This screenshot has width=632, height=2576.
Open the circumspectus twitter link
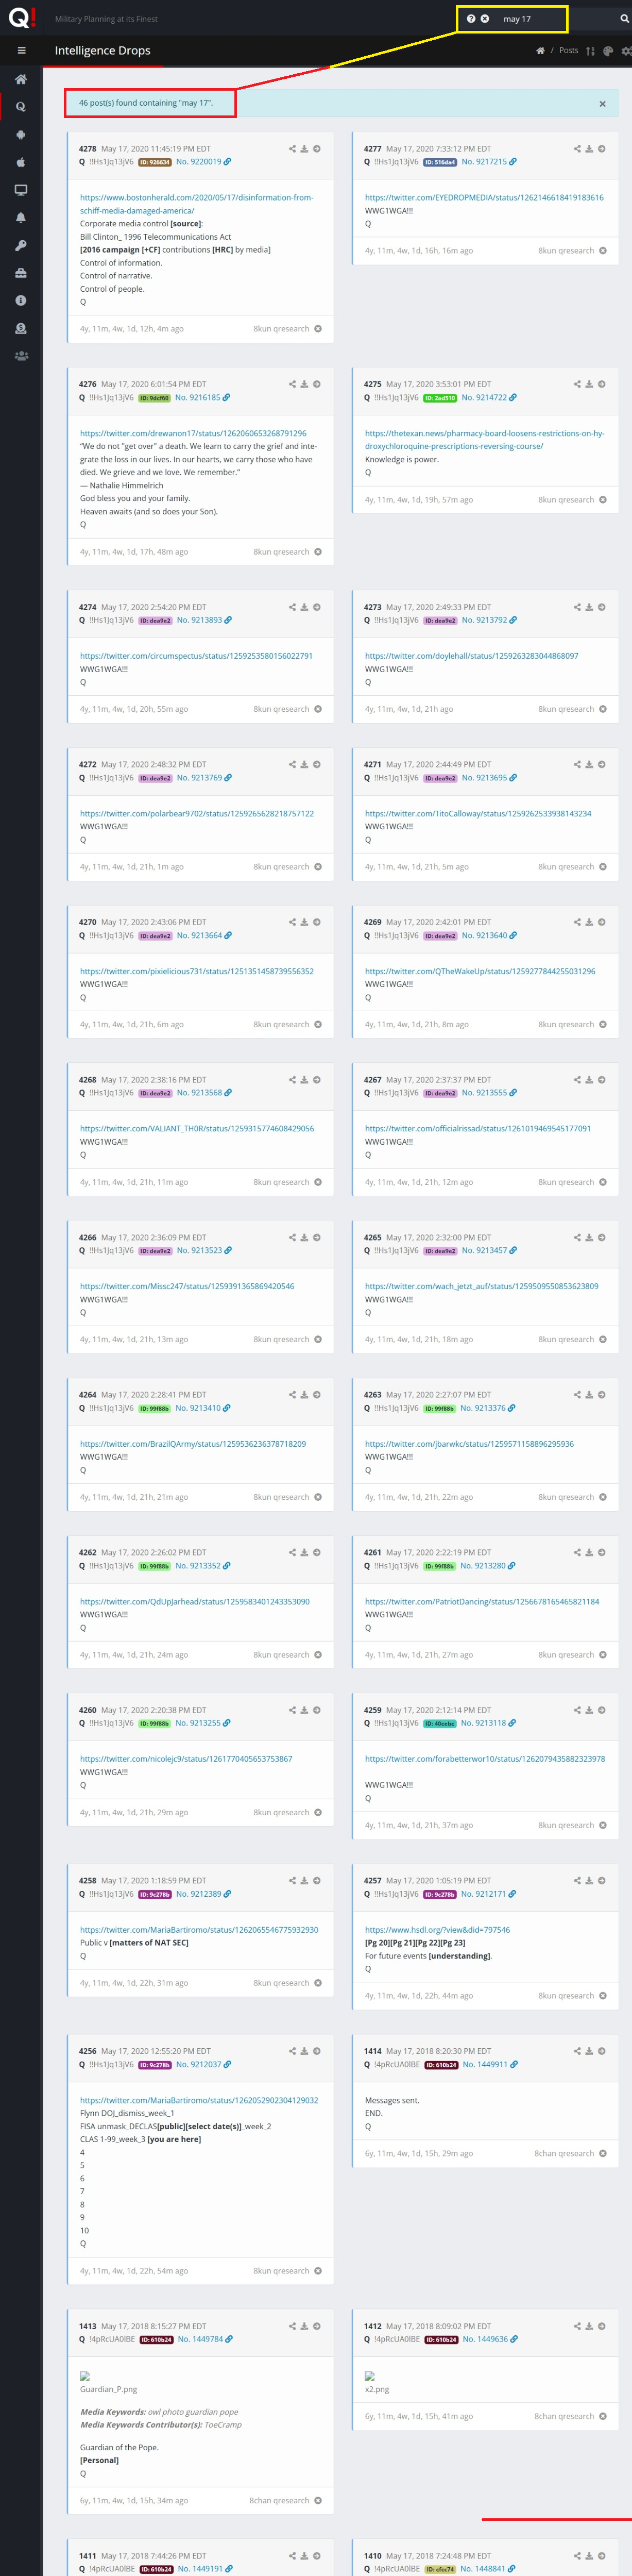tap(196, 656)
